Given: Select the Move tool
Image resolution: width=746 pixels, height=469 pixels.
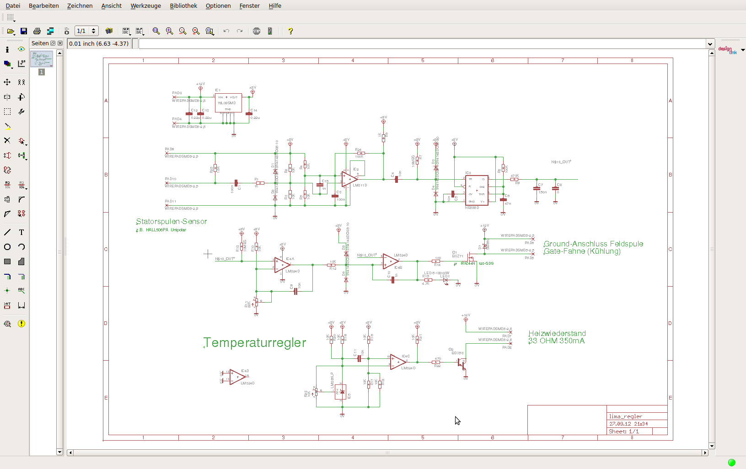Looking at the screenshot, I should 7,82.
